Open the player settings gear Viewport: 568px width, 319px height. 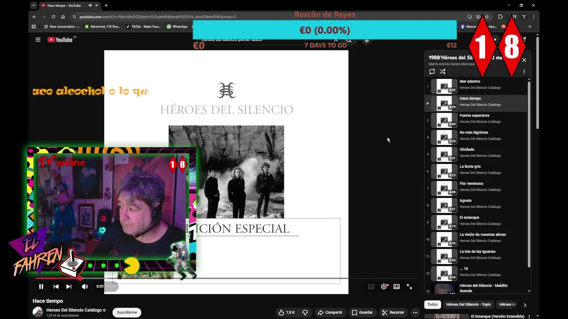(x=384, y=287)
